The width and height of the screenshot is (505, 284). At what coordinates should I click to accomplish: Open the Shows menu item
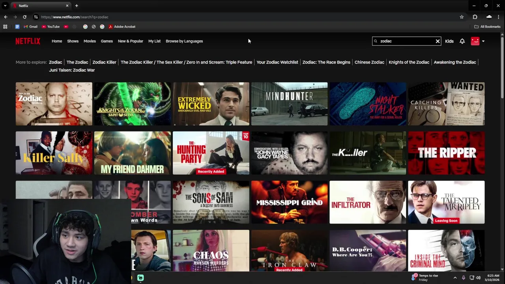coord(73,41)
